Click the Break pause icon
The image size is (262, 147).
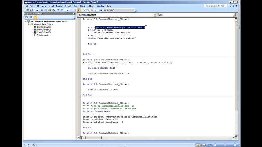pyautogui.click(x=71, y=10)
